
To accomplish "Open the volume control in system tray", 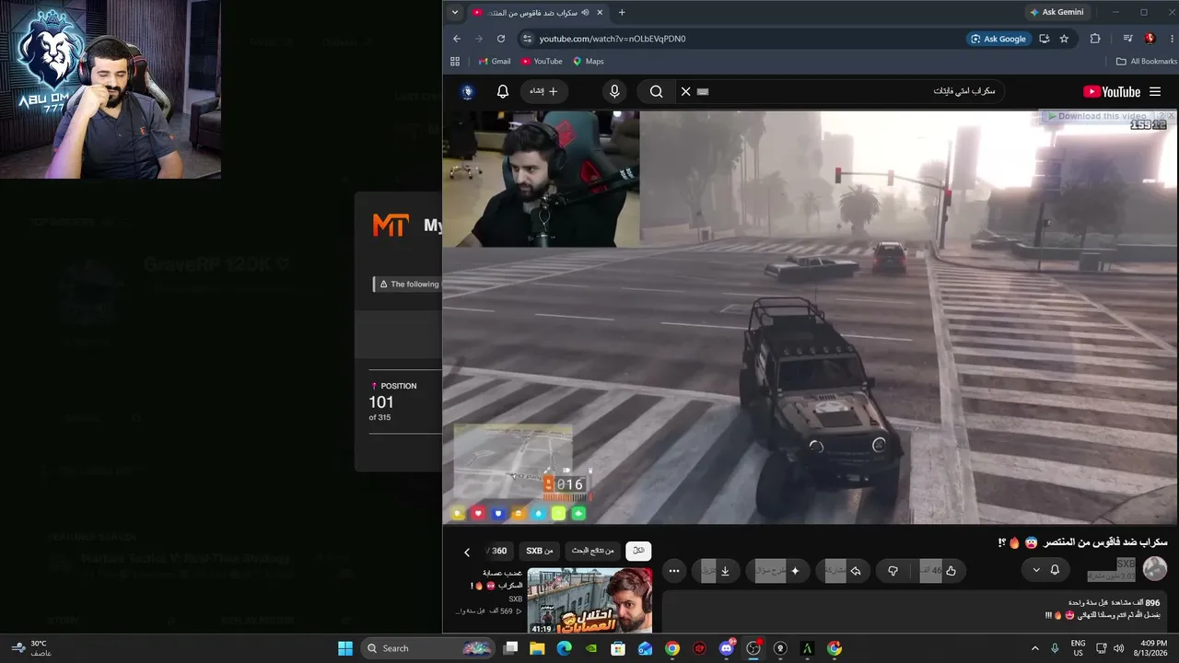I will click(x=1119, y=648).
